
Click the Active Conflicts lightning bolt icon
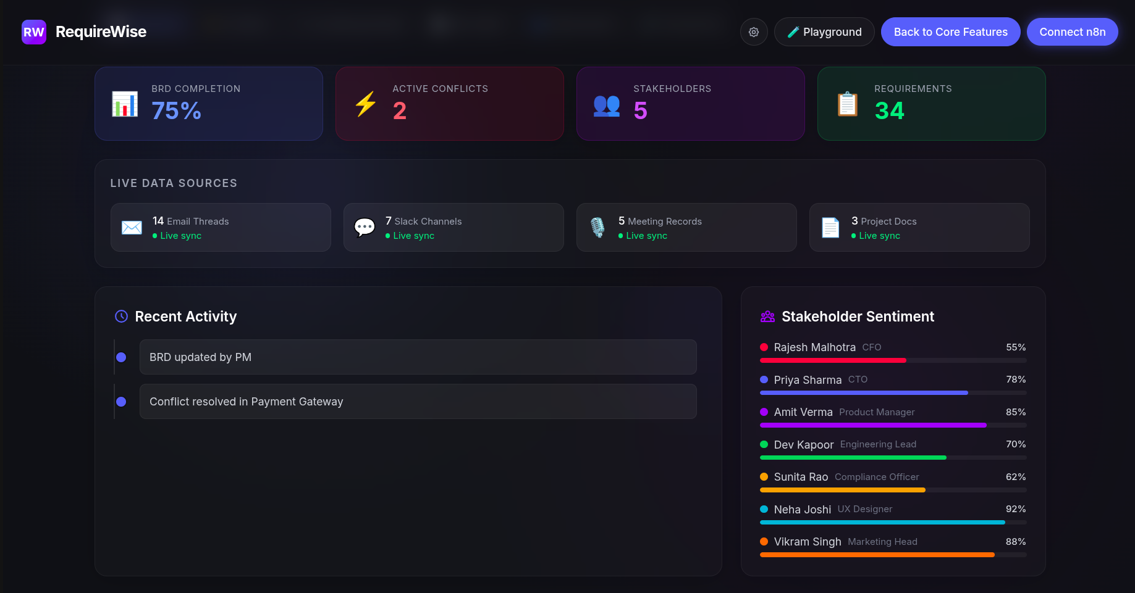[x=366, y=104]
